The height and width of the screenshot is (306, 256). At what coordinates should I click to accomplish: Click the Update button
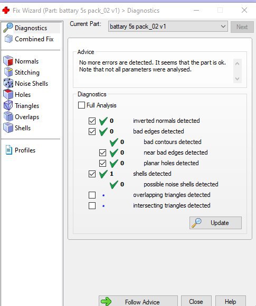215,223
